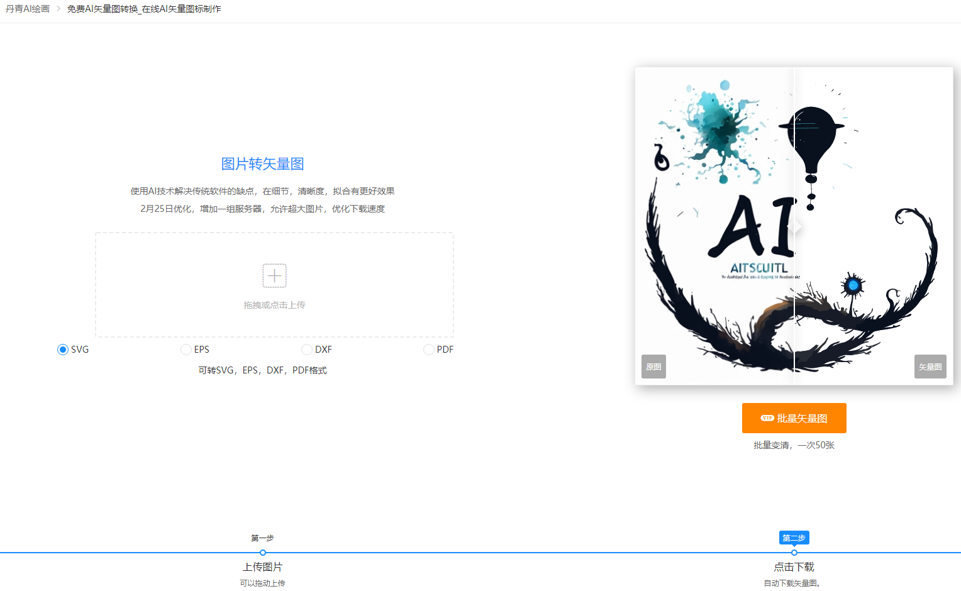The width and height of the screenshot is (961, 591).
Task: Click the 第一步 step marker circle
Action: pos(263,553)
